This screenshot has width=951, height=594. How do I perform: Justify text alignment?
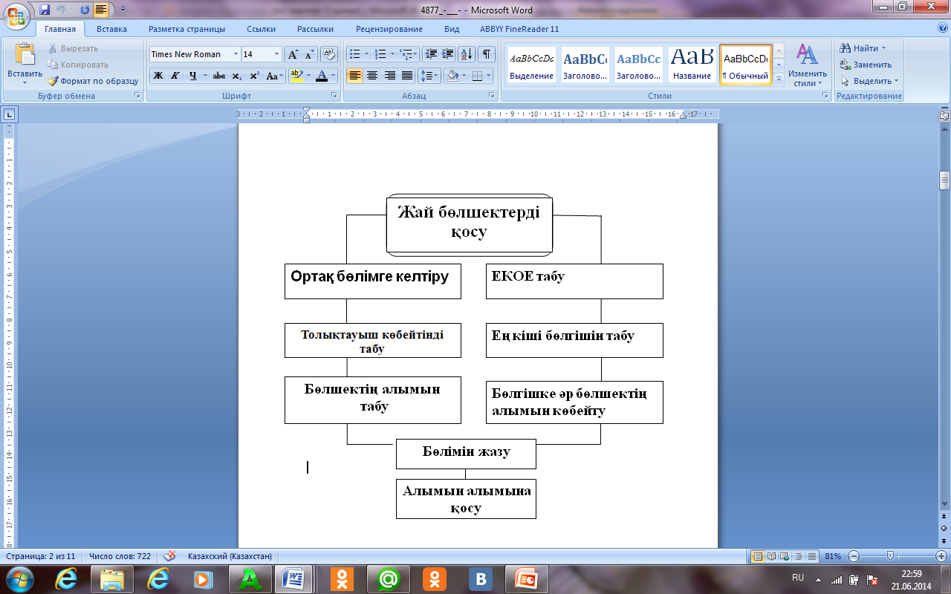(406, 76)
